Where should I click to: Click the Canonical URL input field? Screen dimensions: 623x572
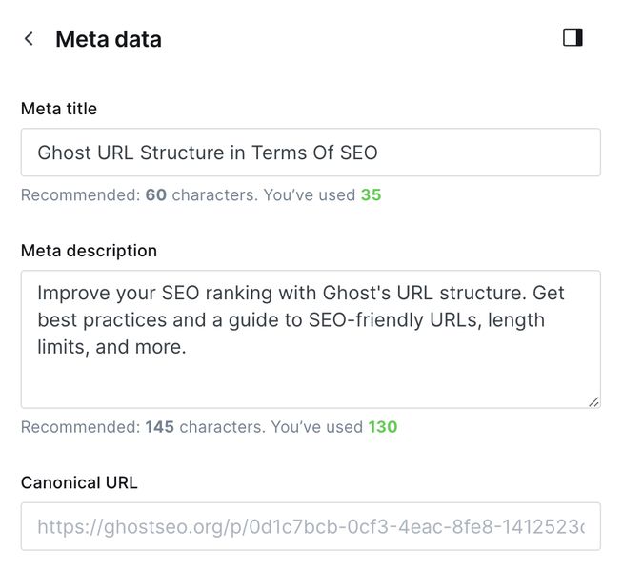click(x=311, y=526)
